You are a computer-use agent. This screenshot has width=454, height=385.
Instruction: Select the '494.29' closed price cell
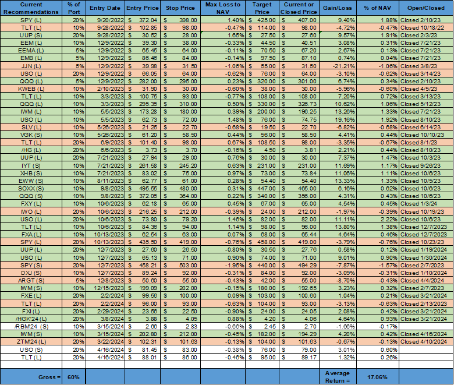[299, 266]
